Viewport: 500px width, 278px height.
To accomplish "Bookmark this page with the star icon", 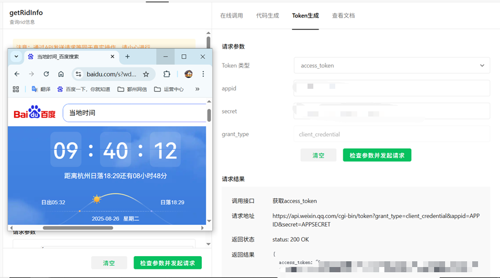I will [x=146, y=74].
